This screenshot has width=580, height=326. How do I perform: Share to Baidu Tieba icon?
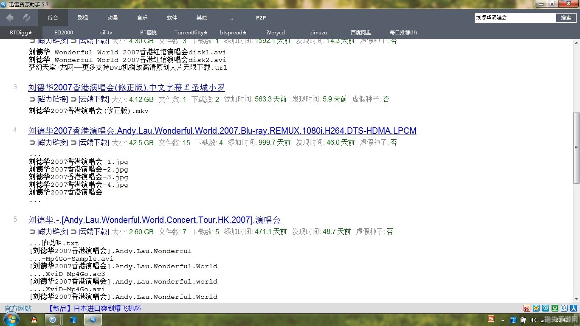coord(564,309)
